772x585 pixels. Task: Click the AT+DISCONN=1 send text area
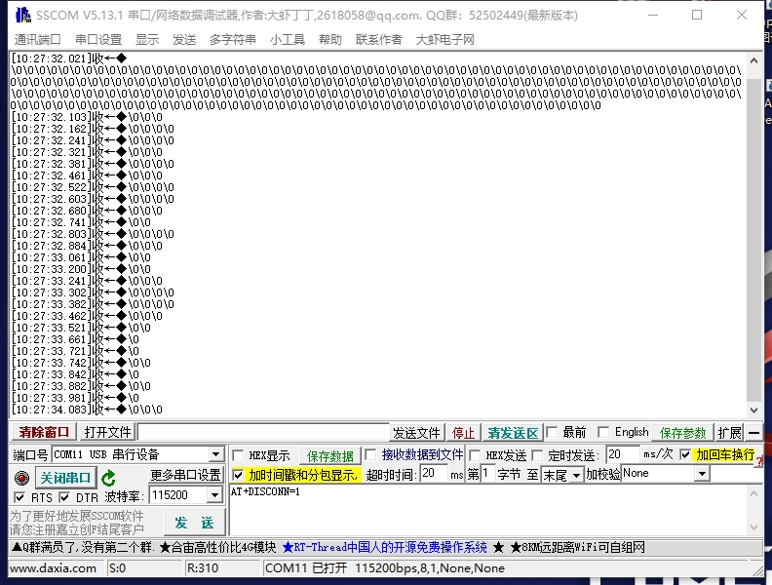click(487, 509)
